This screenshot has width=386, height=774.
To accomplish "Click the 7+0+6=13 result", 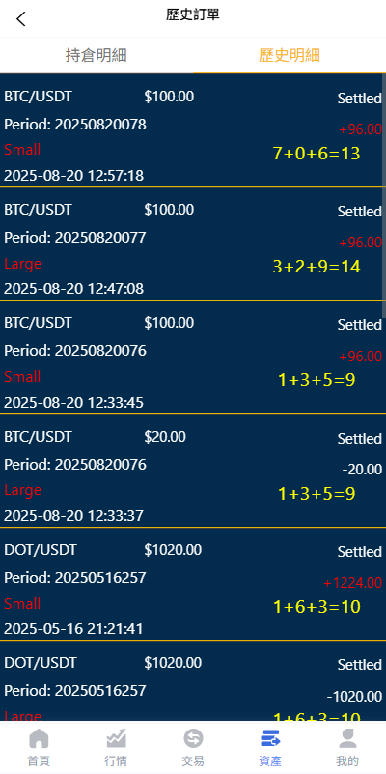I will tap(317, 154).
